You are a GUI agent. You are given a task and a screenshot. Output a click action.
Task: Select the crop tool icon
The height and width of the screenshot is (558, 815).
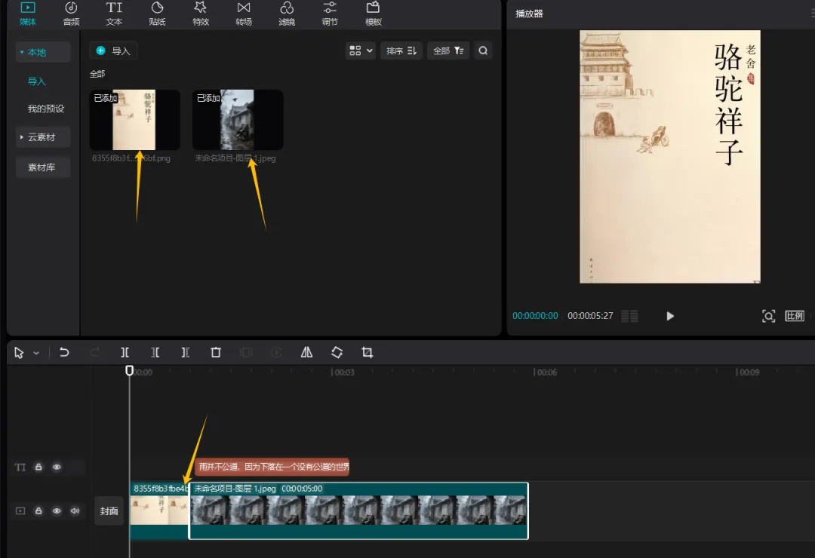pyautogui.click(x=367, y=352)
